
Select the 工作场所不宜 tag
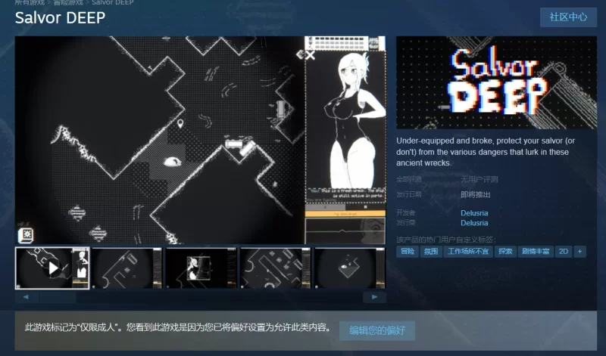pos(468,252)
